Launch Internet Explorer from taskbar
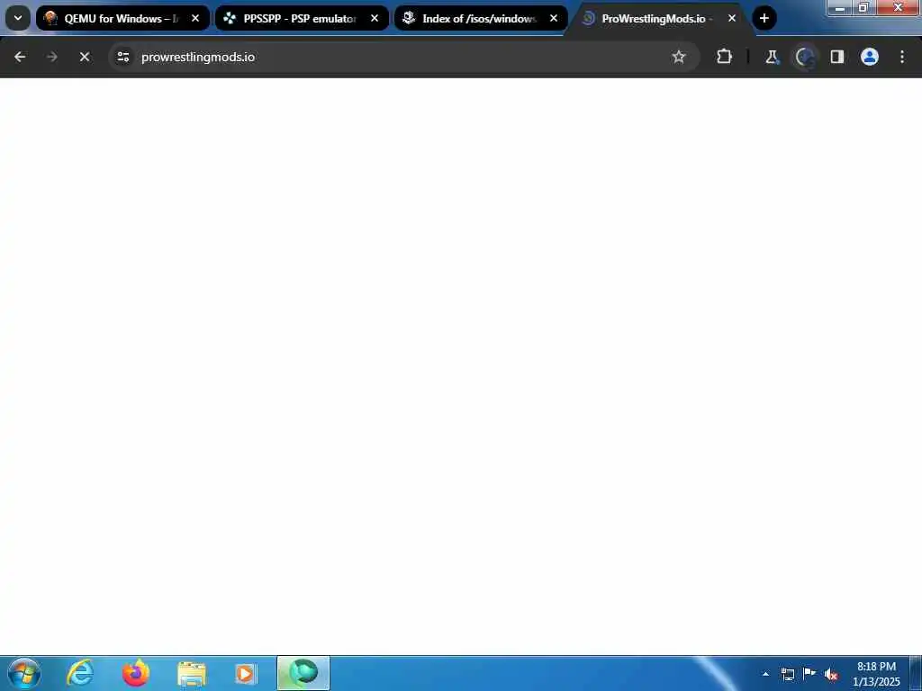922x691 pixels. [x=79, y=673]
